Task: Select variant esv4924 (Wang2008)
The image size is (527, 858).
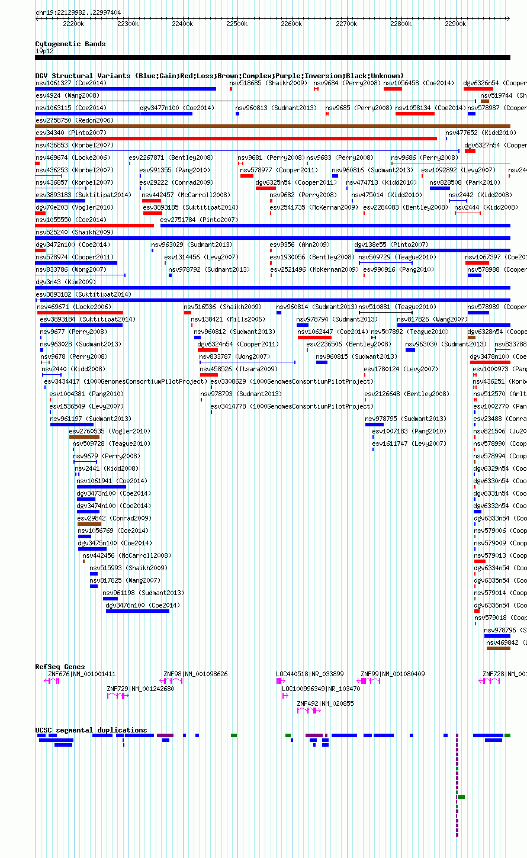Action: pyautogui.click(x=68, y=95)
